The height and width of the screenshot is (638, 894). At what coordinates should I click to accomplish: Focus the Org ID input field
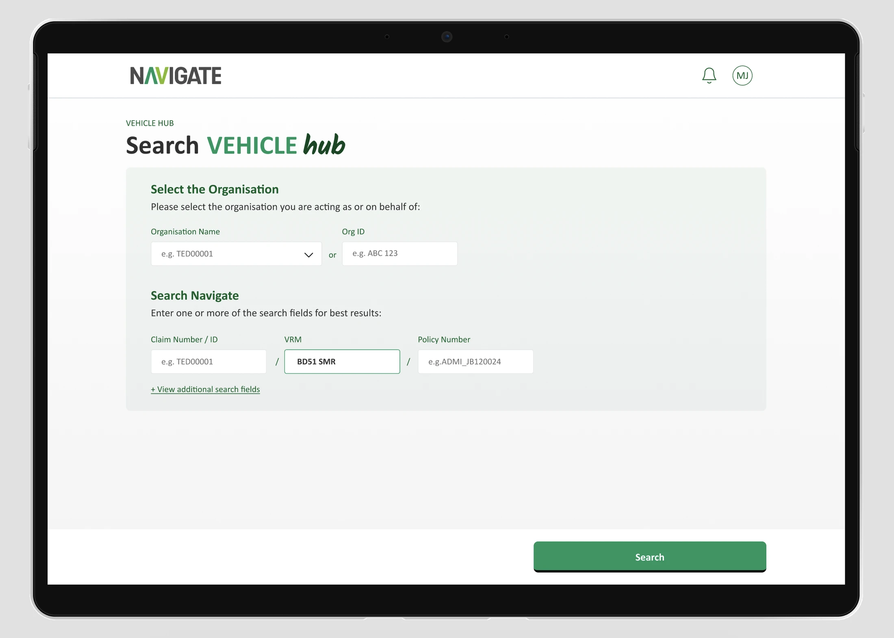pos(399,254)
